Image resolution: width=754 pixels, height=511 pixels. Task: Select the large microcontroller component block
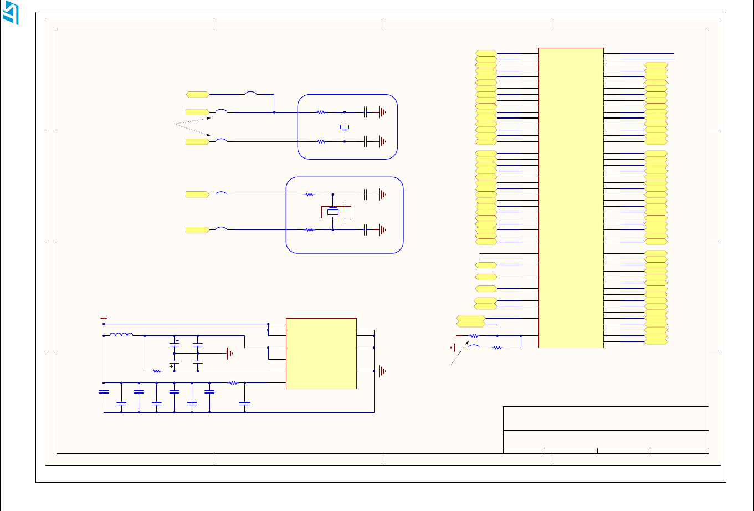(x=571, y=198)
